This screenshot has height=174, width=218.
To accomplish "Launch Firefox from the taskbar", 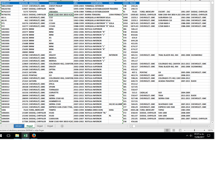I will (34, 136).
